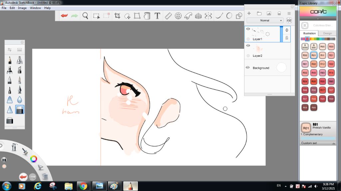Select the Zoom magnifier tool
The width and height of the screenshot is (341, 191).
85,16
